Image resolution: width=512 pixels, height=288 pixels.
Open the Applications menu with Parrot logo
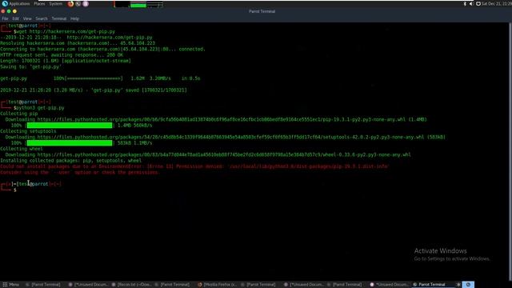(x=16, y=4)
